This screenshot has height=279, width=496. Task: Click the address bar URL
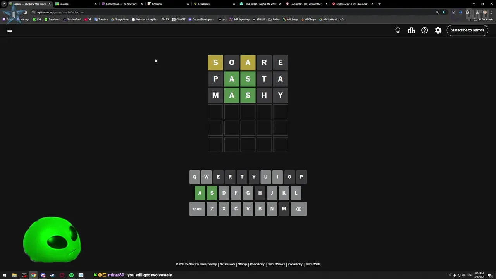[61, 12]
